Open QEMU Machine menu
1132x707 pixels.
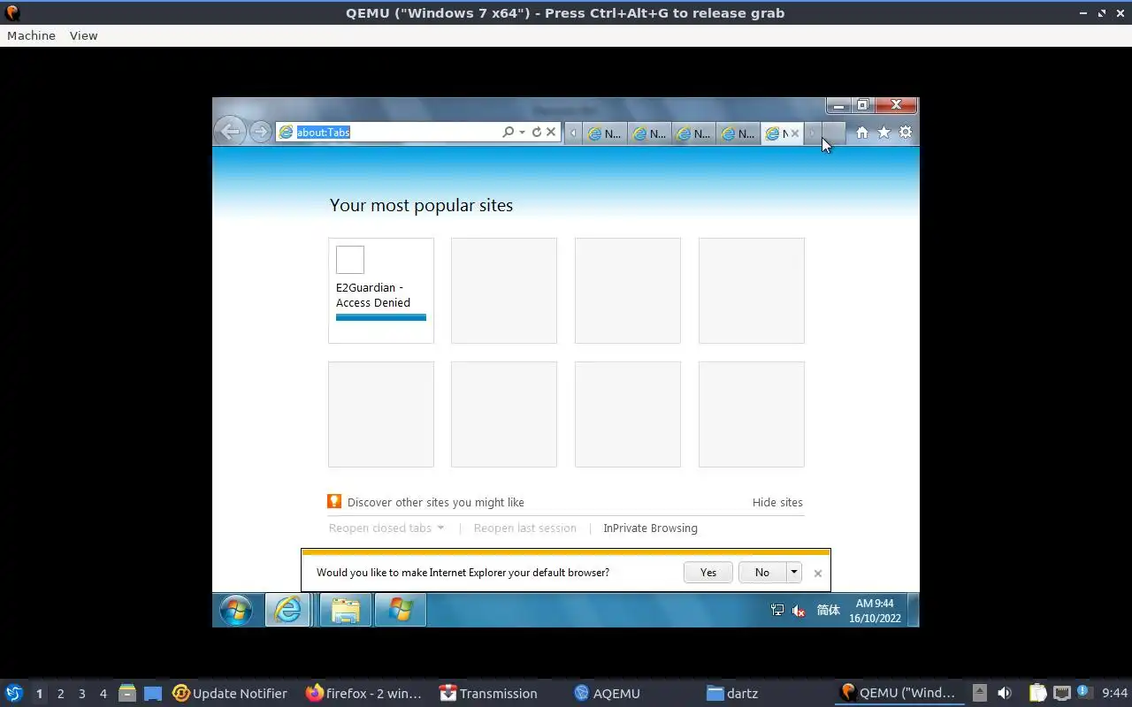tap(31, 35)
